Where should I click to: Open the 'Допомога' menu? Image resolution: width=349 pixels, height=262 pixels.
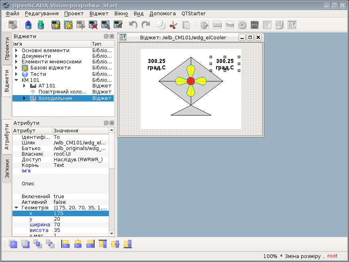point(163,13)
